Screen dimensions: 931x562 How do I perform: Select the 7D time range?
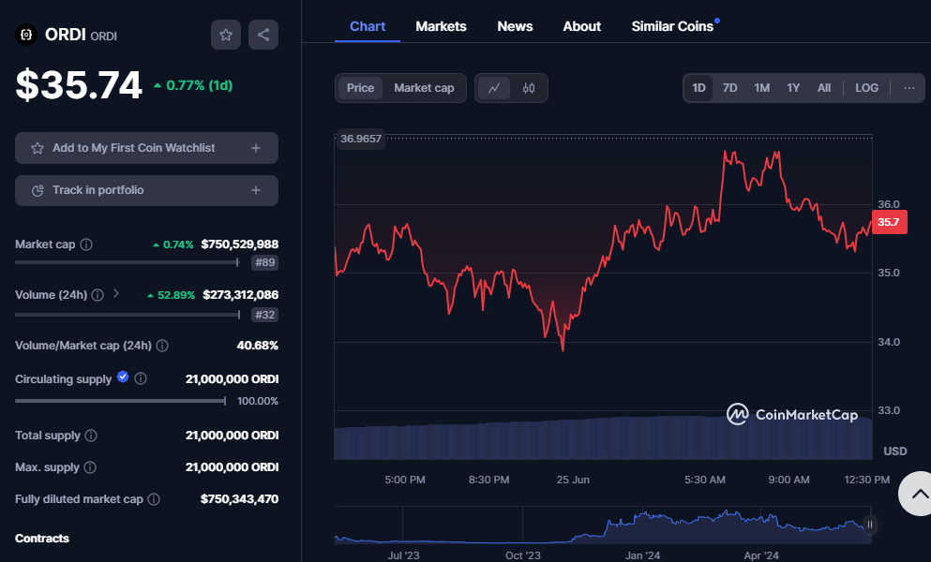click(x=729, y=88)
